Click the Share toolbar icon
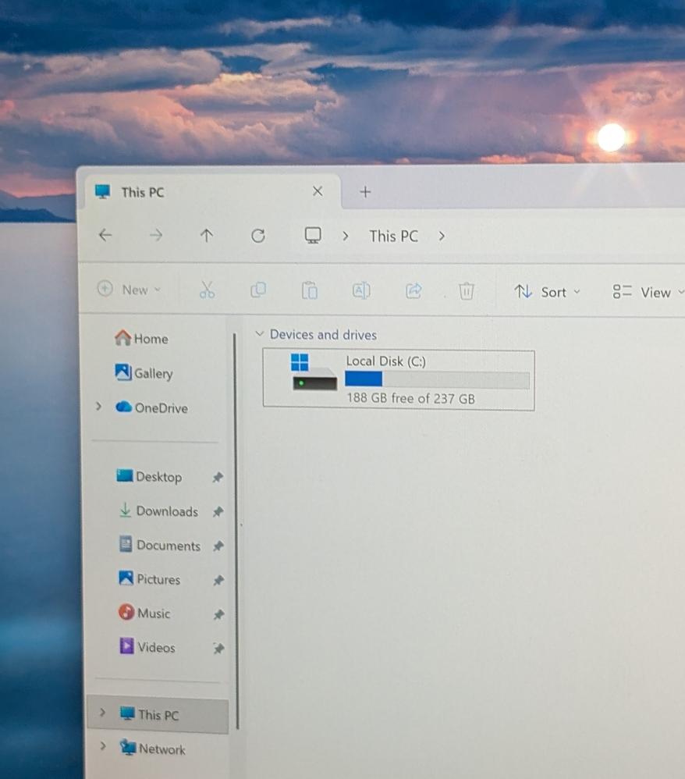 click(413, 291)
